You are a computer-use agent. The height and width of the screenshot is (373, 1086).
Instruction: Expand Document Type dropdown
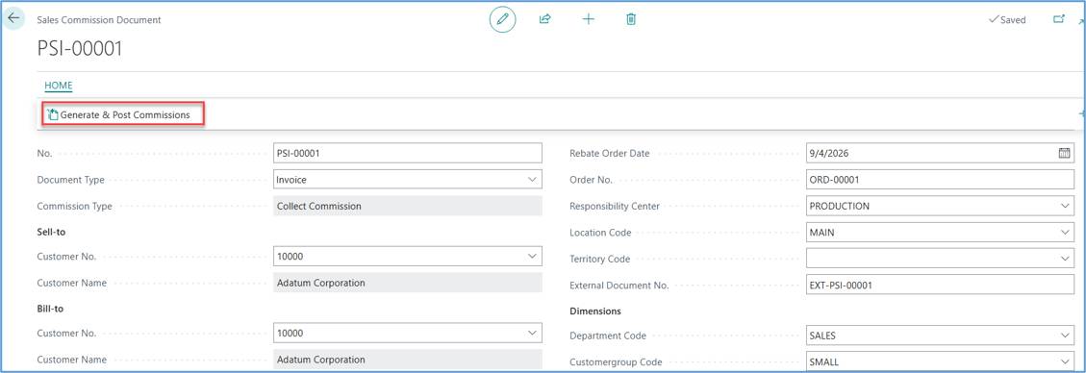532,179
